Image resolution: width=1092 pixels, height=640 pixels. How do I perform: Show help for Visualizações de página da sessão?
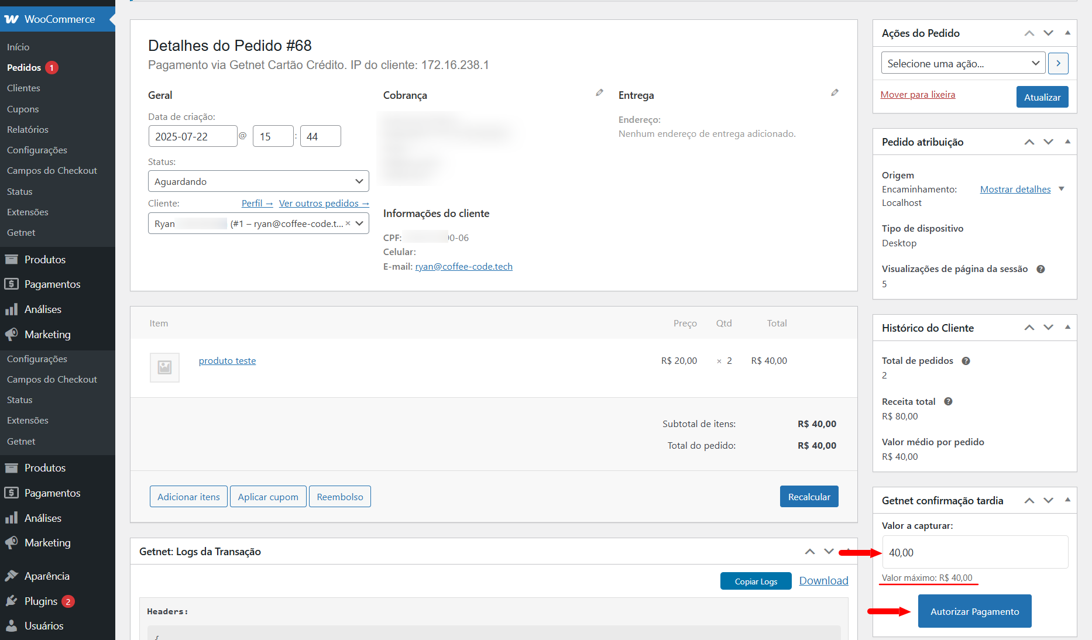1041,269
